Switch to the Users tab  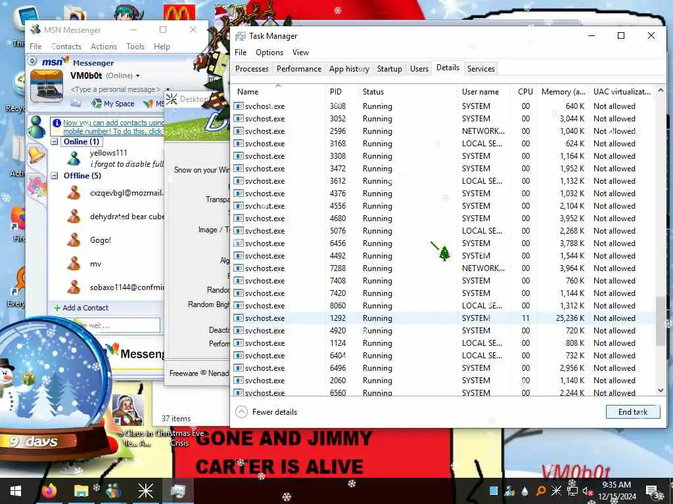point(419,68)
